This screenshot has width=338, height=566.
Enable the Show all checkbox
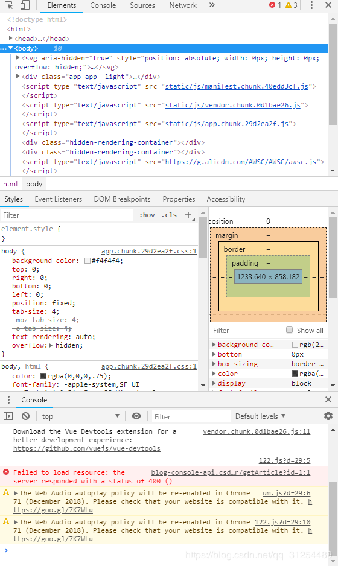[289, 330]
